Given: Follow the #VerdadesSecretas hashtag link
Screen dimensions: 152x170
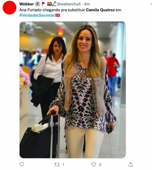Looking at the screenshot, I should (37, 15).
